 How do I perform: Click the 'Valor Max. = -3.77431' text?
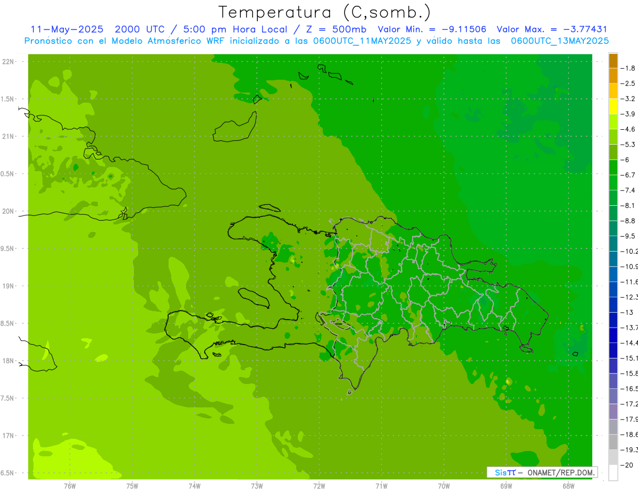coord(552,29)
